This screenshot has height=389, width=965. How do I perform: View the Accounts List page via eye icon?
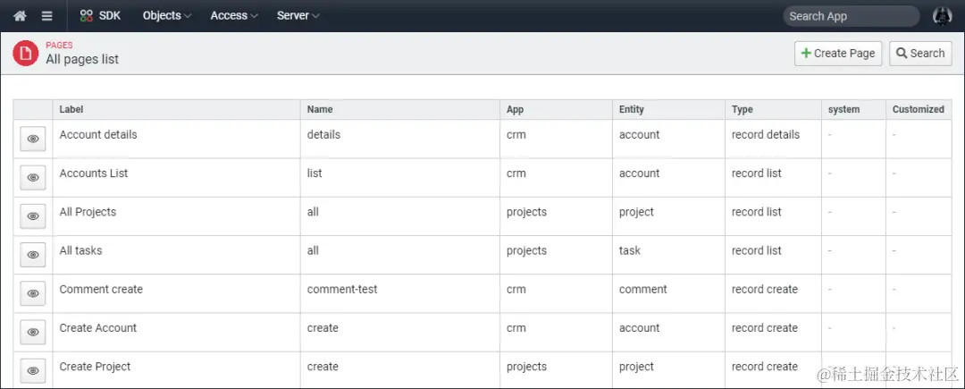(x=33, y=178)
